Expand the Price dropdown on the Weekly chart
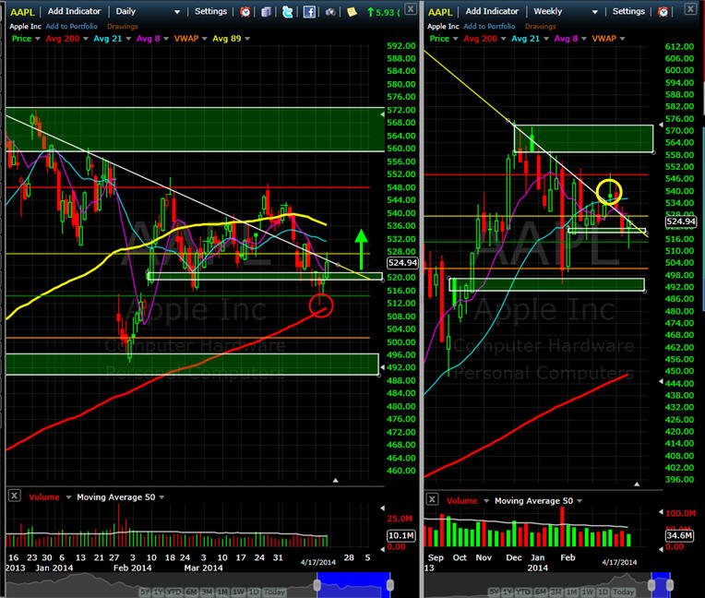Screen dimensions: 705x598 click(x=455, y=39)
